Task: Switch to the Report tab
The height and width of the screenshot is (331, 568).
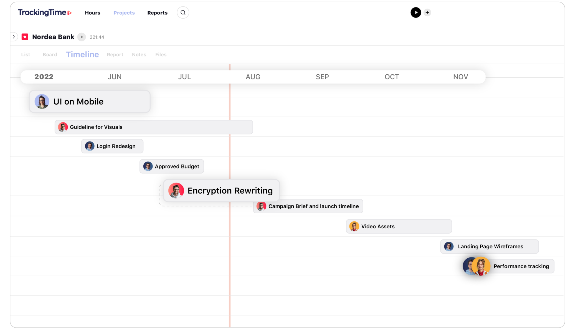Action: coord(115,55)
